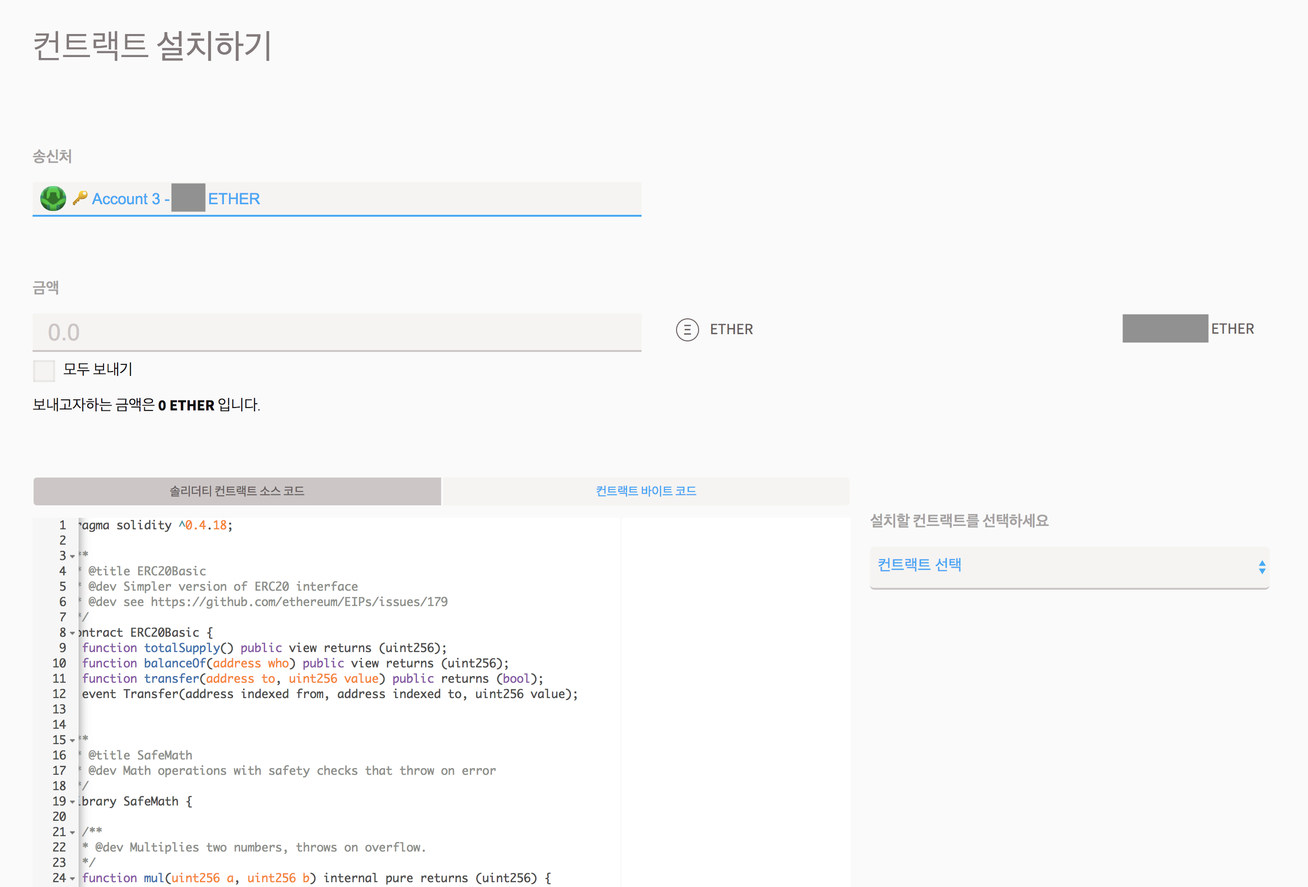Click the 'function balanceOf' code line

[x=295, y=663]
